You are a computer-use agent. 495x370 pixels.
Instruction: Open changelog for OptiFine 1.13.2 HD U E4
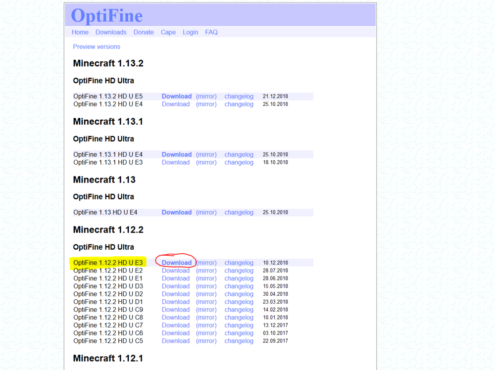(x=239, y=104)
